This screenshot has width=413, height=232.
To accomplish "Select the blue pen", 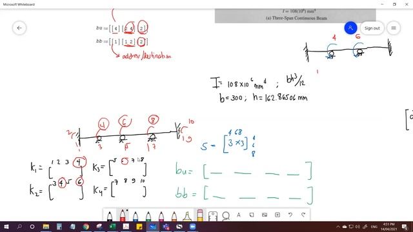I will click(136, 216).
